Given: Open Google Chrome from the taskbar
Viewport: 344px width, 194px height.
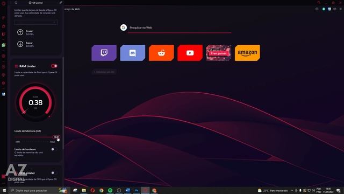Looking at the screenshot, I should (x=102, y=190).
